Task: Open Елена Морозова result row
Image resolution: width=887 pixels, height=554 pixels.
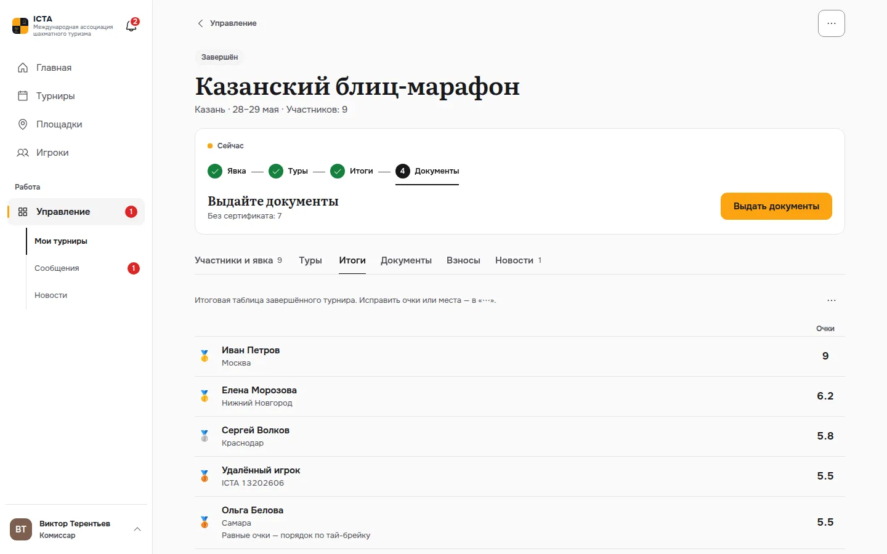Action: tap(520, 396)
